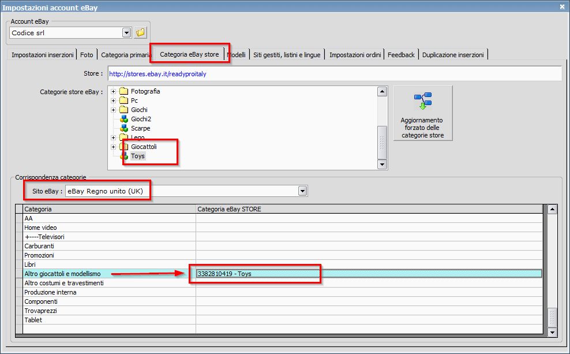The height and width of the screenshot is (354, 570).
Task: Click the forced store categories update icon
Action: 423,101
